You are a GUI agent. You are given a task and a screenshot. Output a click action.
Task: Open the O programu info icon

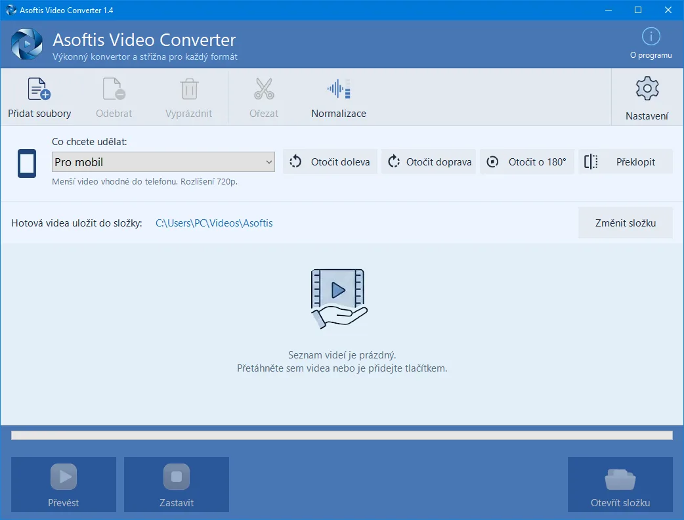click(651, 37)
